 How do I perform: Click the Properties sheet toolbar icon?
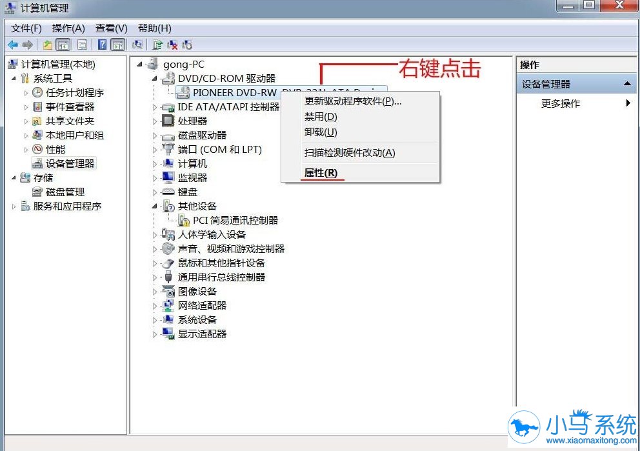tap(82, 45)
